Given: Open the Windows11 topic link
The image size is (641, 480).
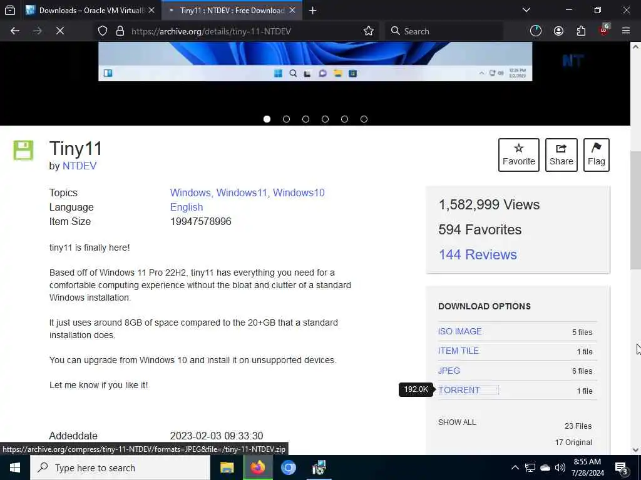Looking at the screenshot, I should [242, 192].
